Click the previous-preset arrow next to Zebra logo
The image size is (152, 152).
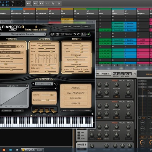(135, 74)
